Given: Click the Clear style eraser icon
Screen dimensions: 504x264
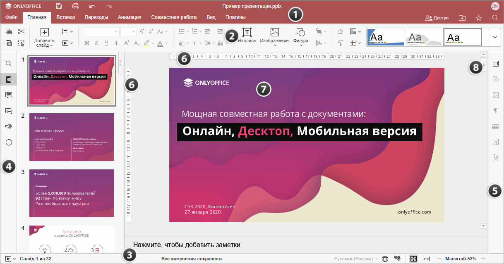Looking at the screenshot, I should point(340,31).
